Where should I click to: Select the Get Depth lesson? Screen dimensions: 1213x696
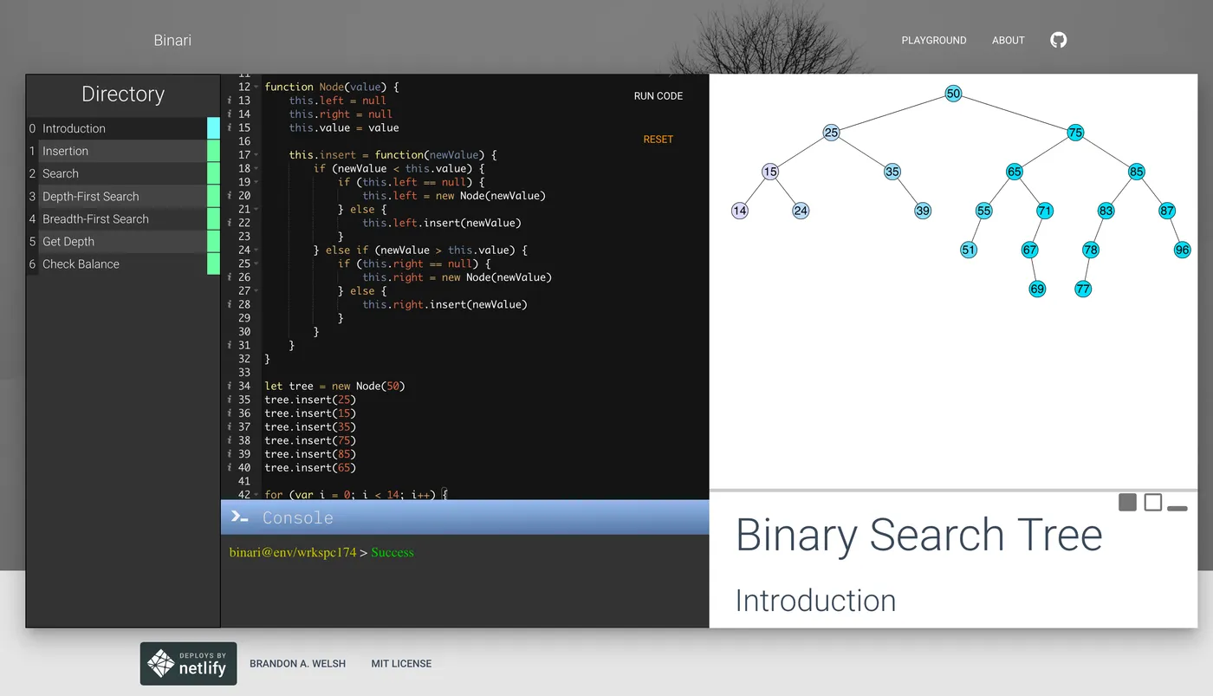point(123,241)
